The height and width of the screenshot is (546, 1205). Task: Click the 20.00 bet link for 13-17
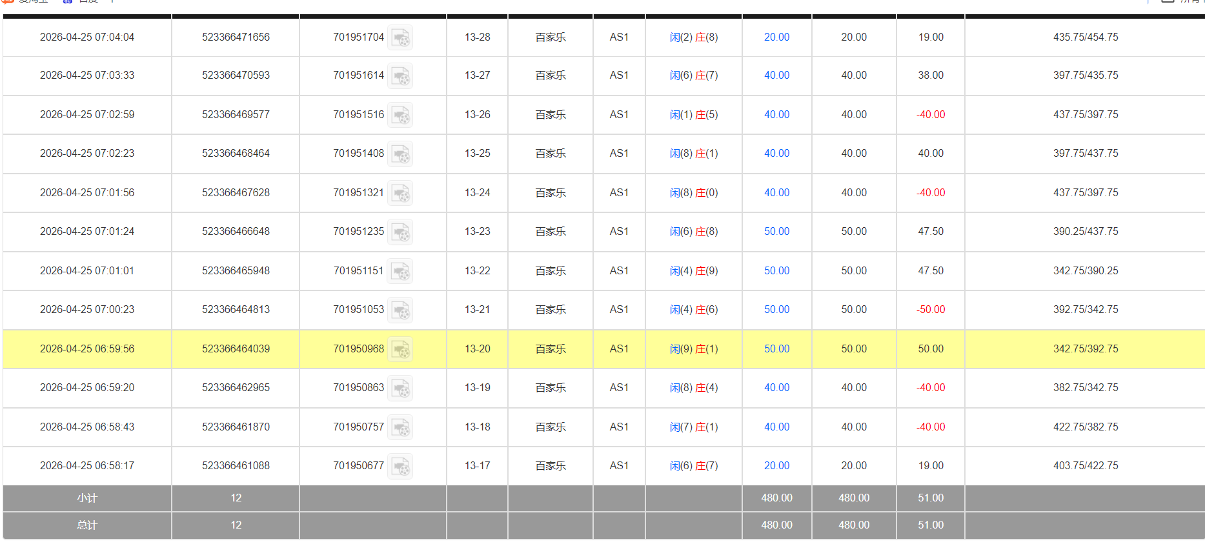[x=776, y=466]
